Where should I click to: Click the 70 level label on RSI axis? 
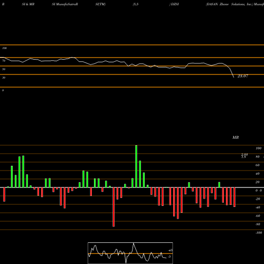pos(4,61)
